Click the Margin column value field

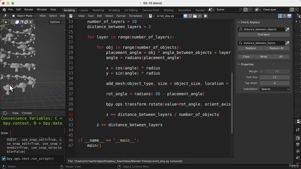tap(277, 71)
